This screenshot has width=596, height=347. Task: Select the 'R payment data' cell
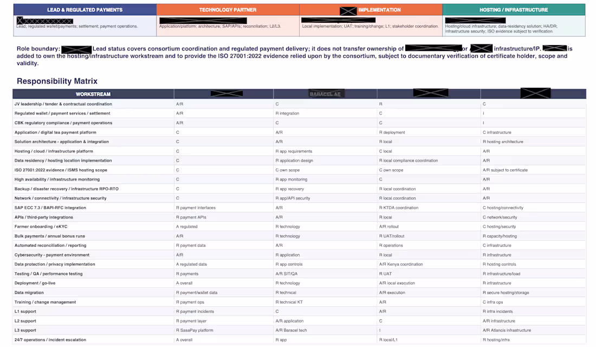tap(191, 246)
